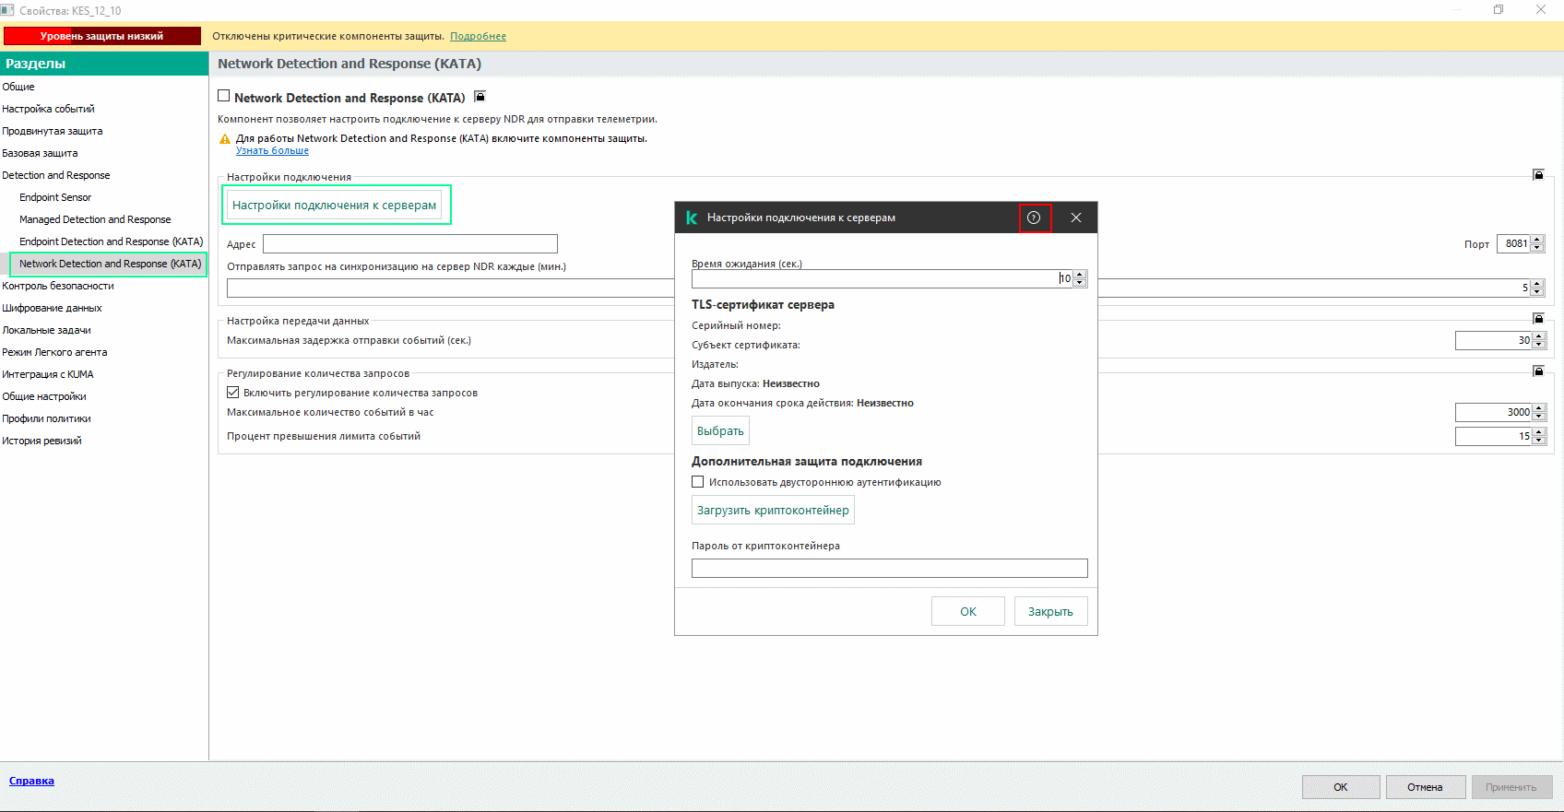Select Managed Detection and Response subsection
1564x812 pixels.
pos(95,219)
